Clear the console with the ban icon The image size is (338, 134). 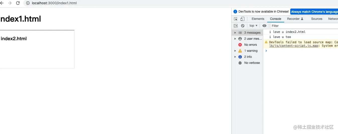[243, 26]
